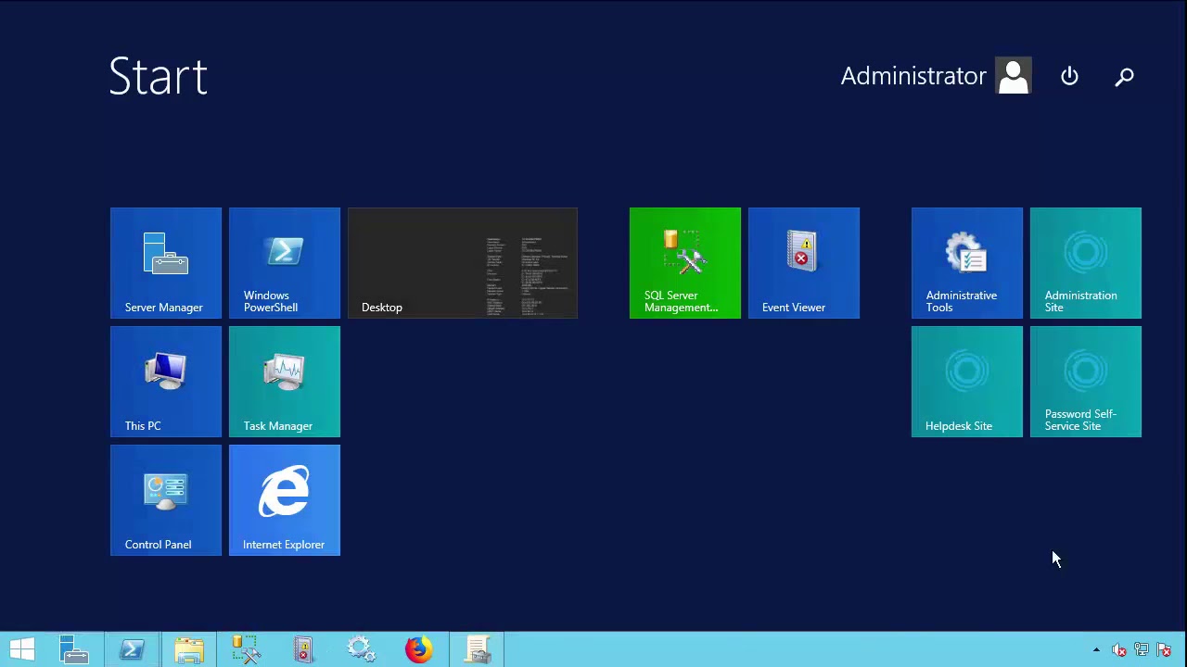
Task: Open the Event Viewer tile
Action: 804,263
